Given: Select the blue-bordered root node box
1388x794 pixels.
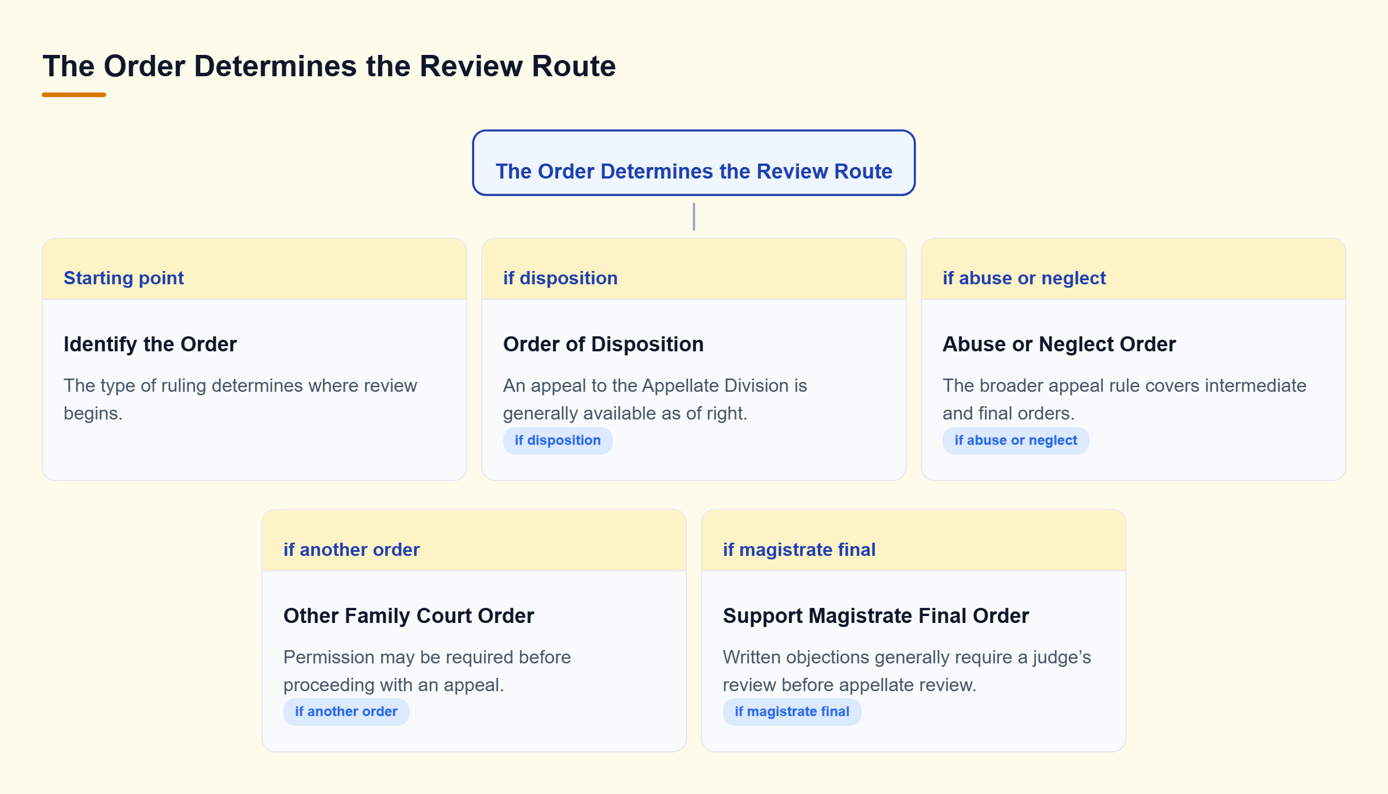Looking at the screenshot, I should click(x=693, y=163).
